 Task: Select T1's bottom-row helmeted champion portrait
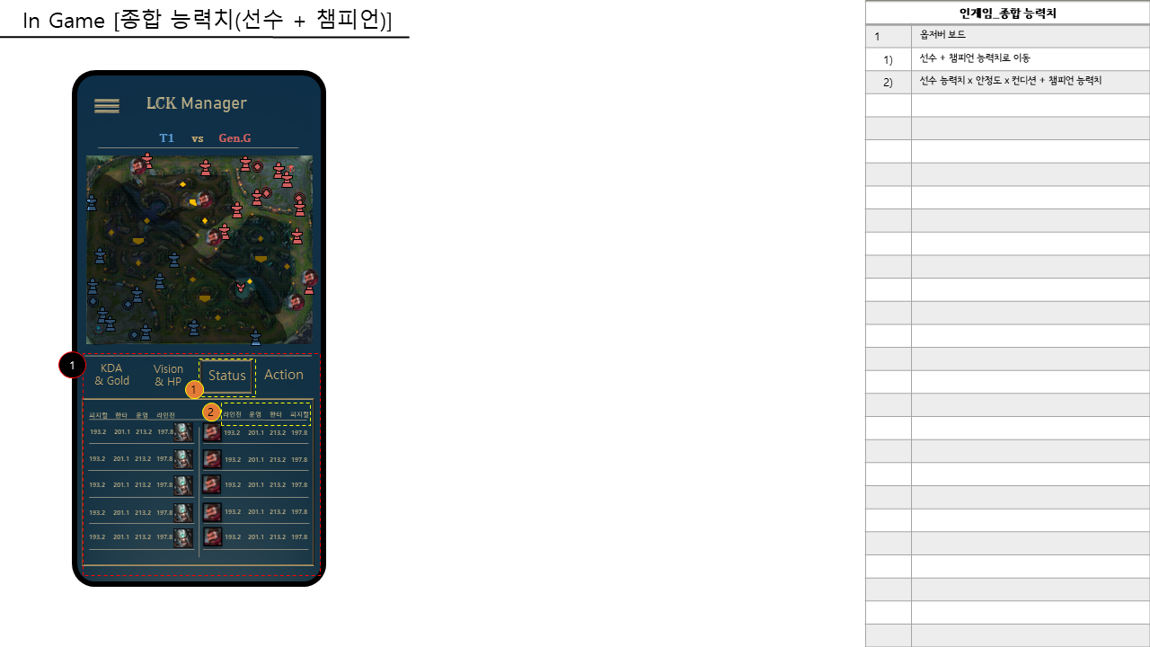tap(183, 537)
